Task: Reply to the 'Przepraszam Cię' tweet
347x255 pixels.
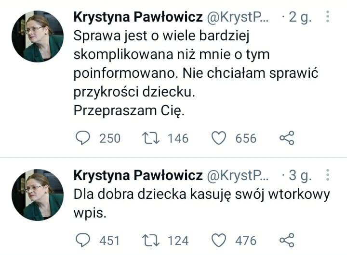Action: click(84, 139)
